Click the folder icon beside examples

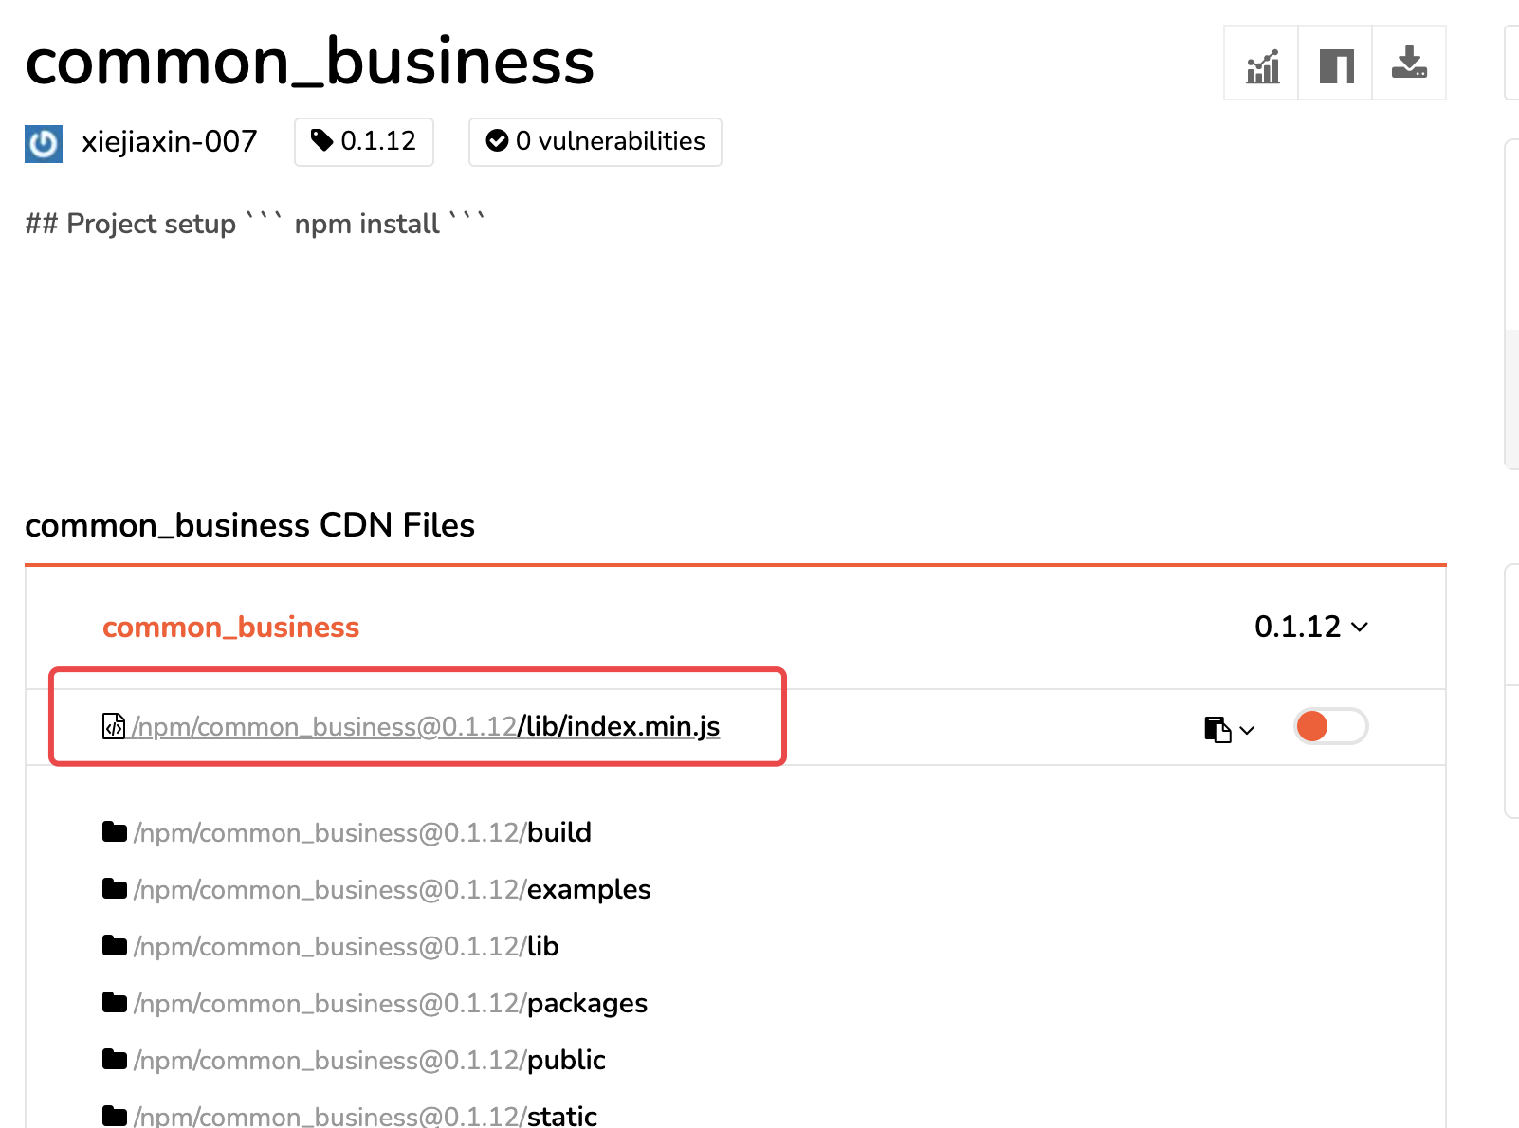tap(115, 889)
